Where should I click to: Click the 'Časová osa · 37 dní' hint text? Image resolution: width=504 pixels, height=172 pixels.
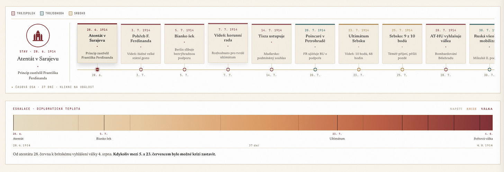click(52, 87)
